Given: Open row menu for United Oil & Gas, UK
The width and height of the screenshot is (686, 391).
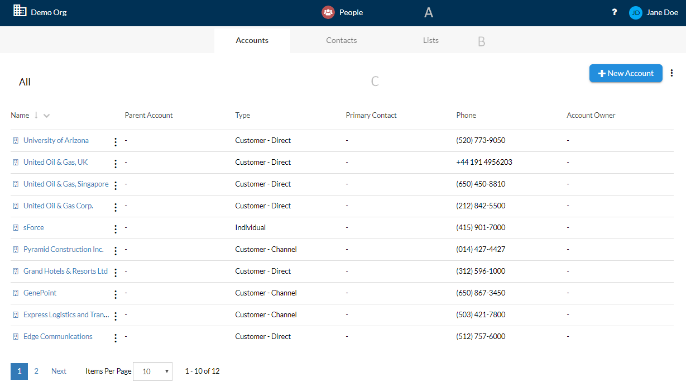Looking at the screenshot, I should 116,164.
